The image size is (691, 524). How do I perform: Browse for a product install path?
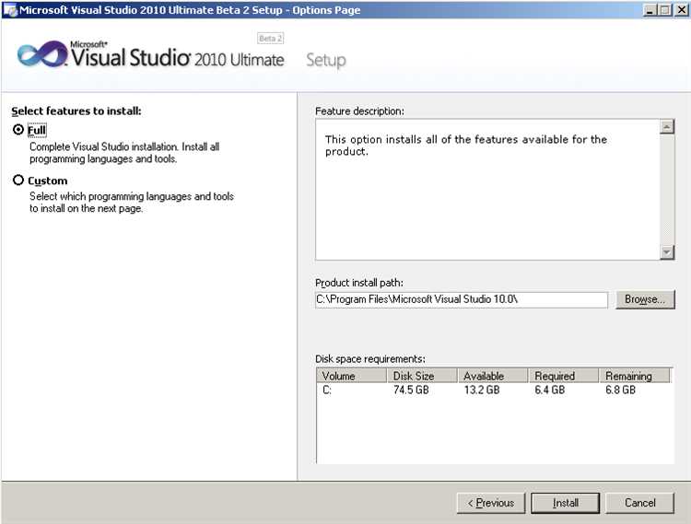[645, 299]
